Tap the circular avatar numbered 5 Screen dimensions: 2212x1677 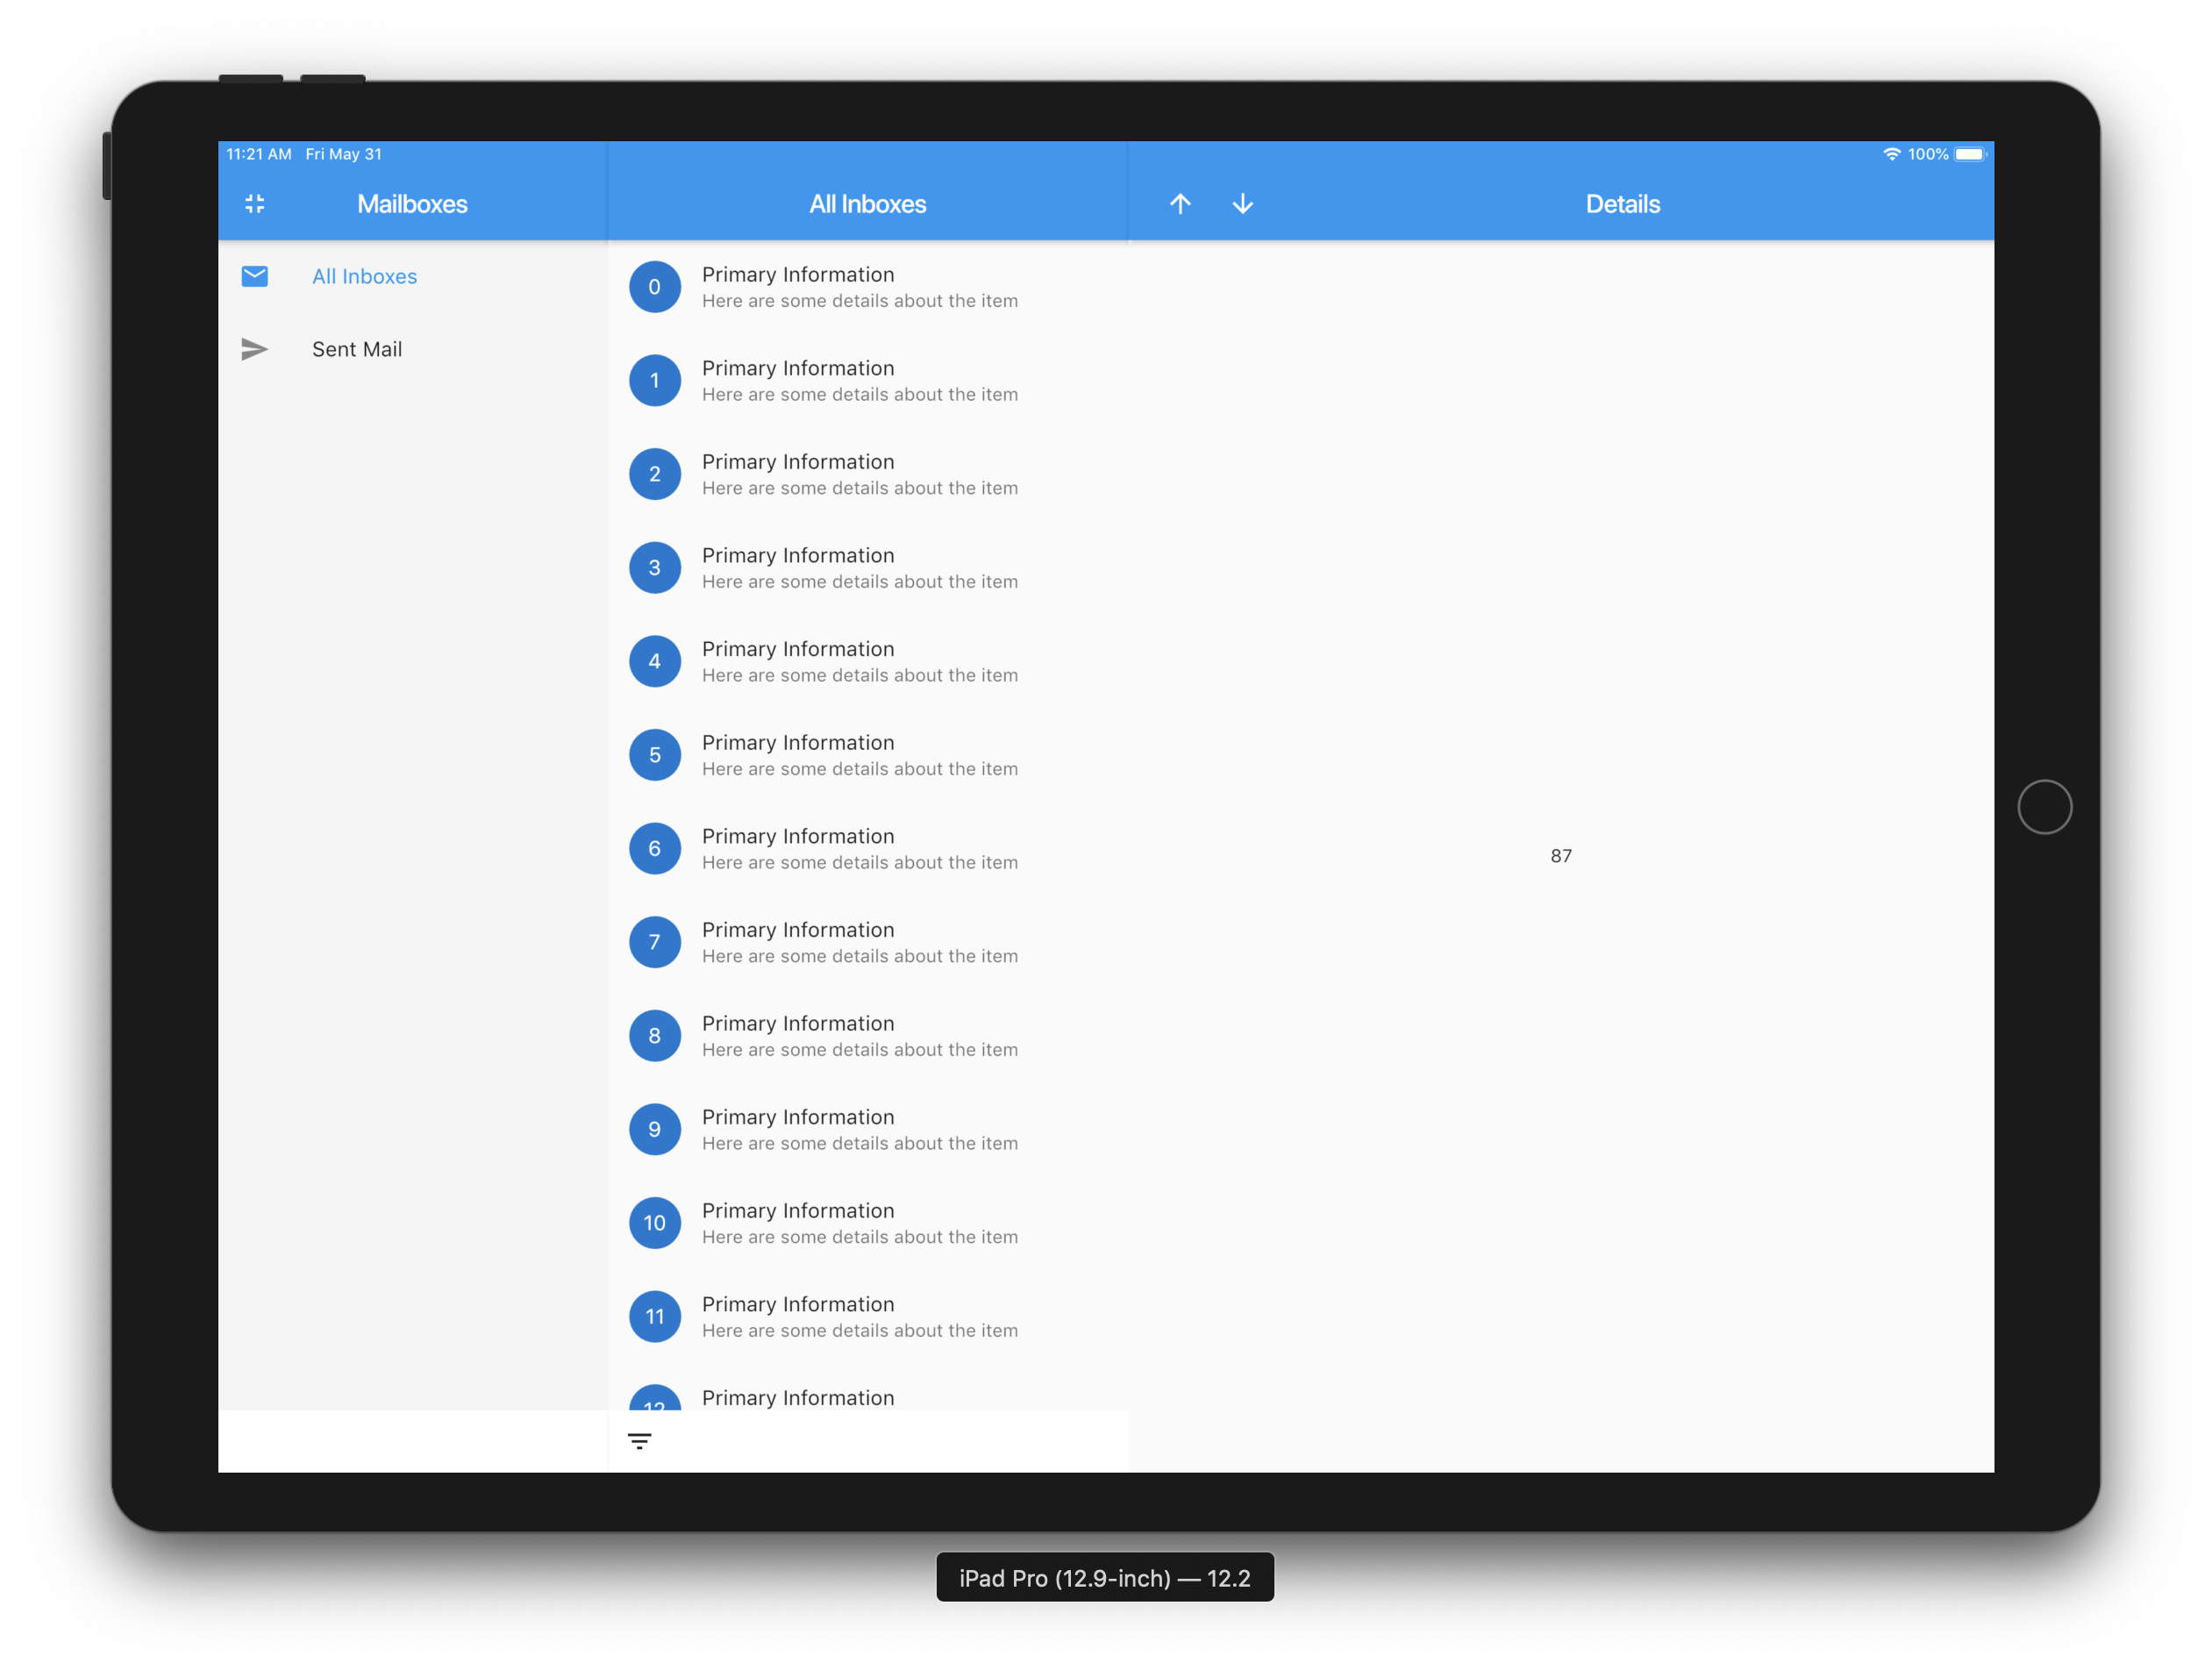[x=655, y=755]
